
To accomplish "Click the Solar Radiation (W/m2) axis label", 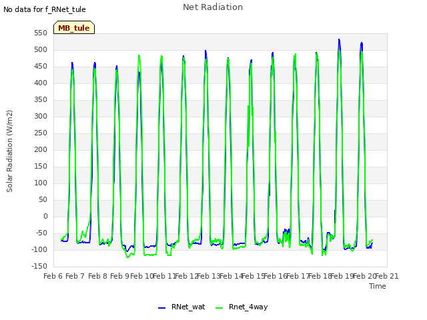I will [9, 151].
